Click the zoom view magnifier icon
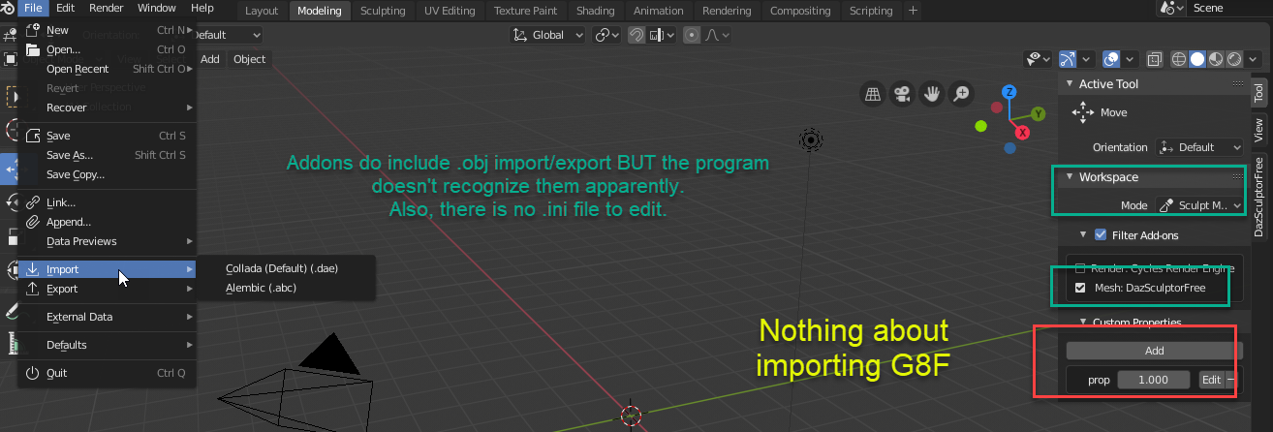Image resolution: width=1273 pixels, height=432 pixels. click(x=961, y=94)
